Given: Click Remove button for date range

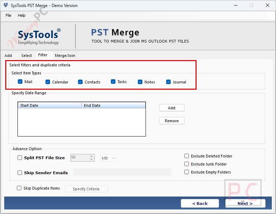Looking at the screenshot, I should coord(172,121).
